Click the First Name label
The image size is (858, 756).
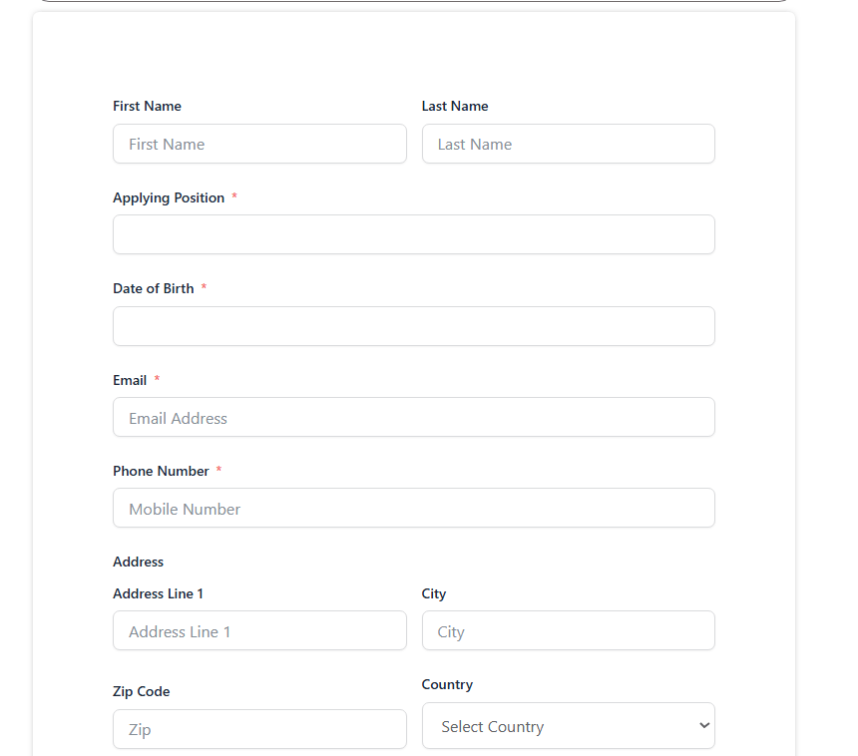(x=147, y=106)
